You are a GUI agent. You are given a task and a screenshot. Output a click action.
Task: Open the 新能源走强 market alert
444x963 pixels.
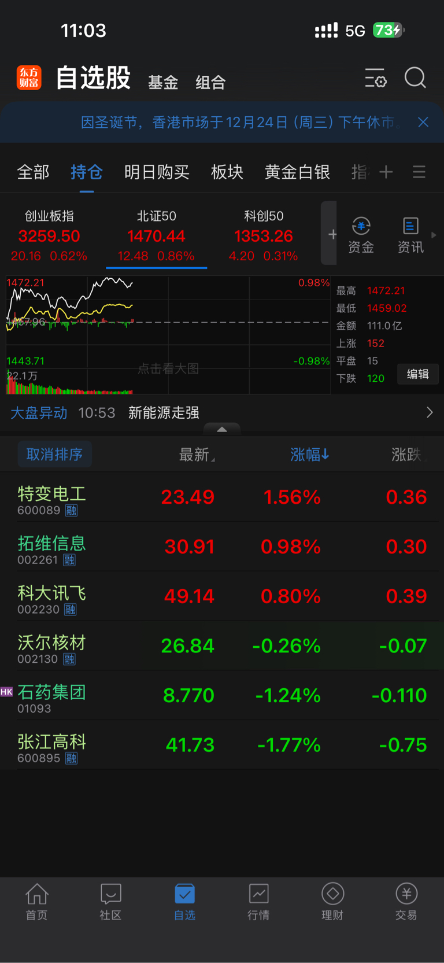point(164,413)
